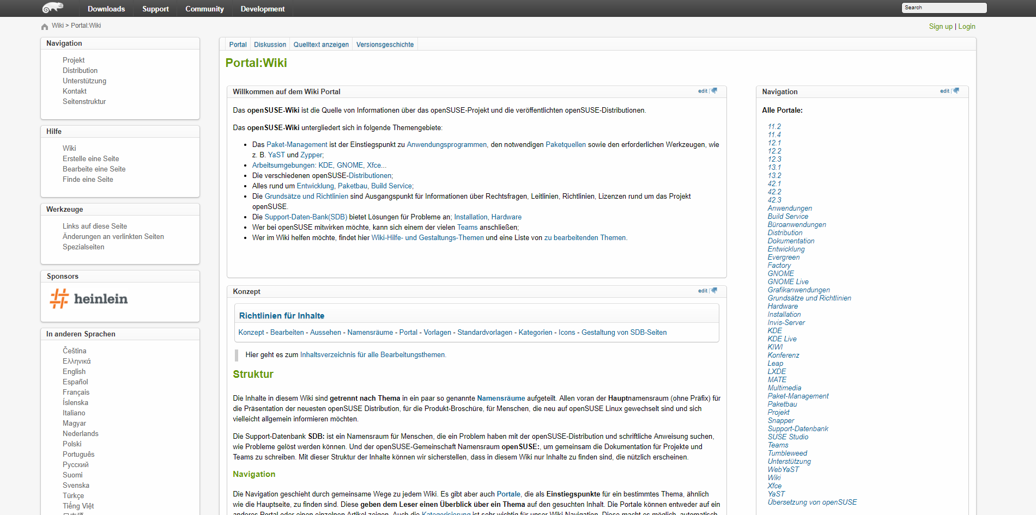This screenshot has height=515, width=1036.
Task: Click Bearbeite eine Seite under Hilfe
Action: pos(94,169)
